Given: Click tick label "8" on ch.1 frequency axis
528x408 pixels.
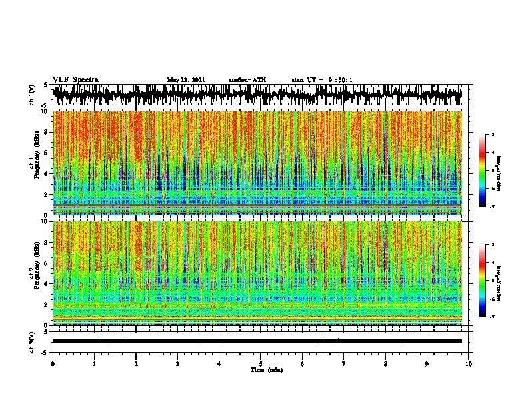Looking at the screenshot, I should click(46, 132).
